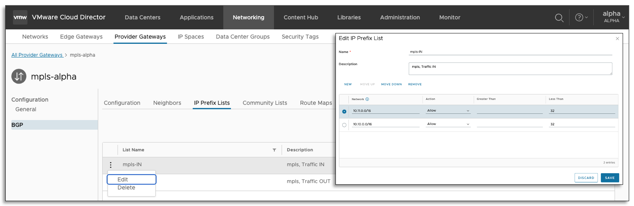Screen dimensions: 634x206
Task: Click MOVE DOWN in the prefix list
Action: point(391,85)
